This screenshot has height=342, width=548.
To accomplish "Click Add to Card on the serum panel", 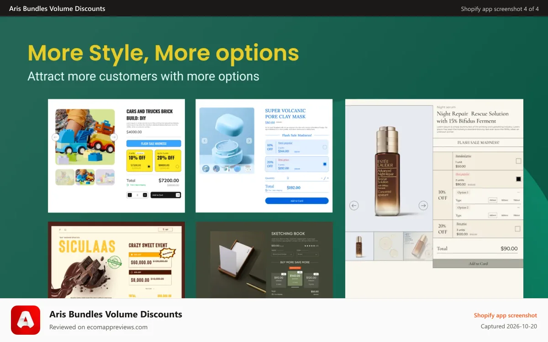I will tap(478, 264).
